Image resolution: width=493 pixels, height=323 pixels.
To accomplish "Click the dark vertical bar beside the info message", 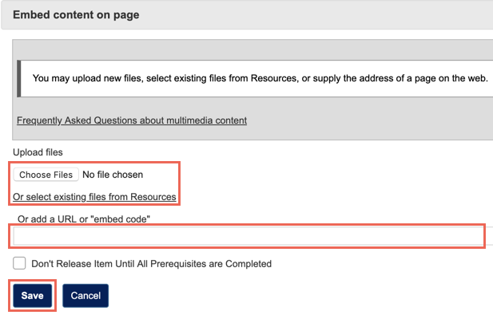I will (x=18, y=78).
